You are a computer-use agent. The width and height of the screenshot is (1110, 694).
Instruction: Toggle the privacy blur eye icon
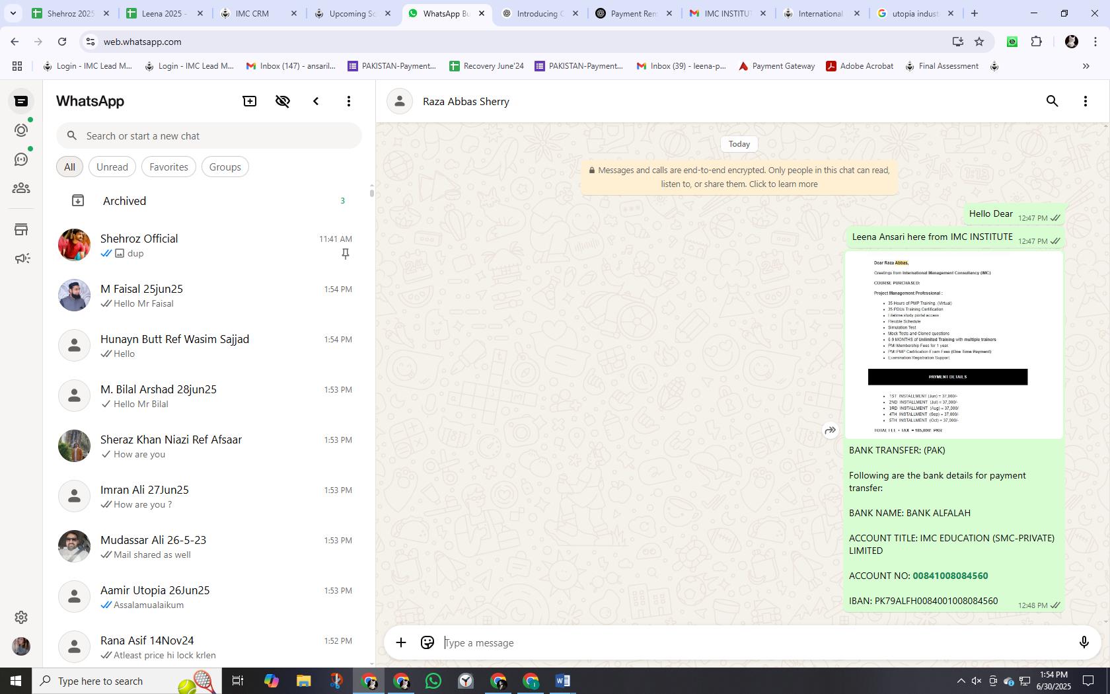(283, 101)
